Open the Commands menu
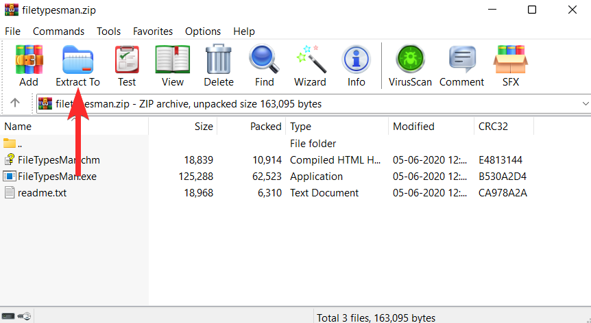Screen dimensions: 591x323 (x=58, y=31)
